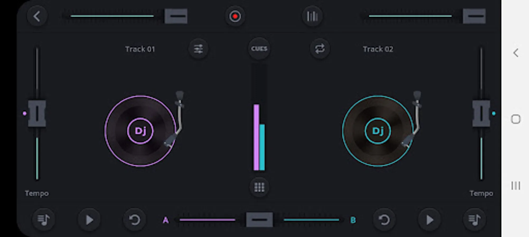
Task: Select the Track 01 title label
Action: pos(140,49)
